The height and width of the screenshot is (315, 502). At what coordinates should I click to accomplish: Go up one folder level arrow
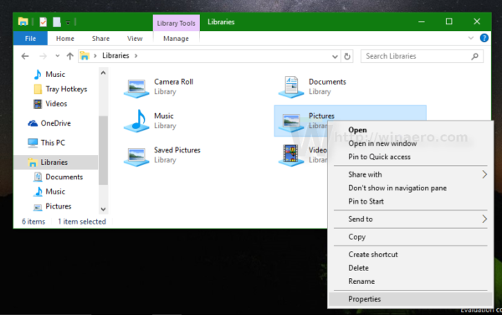pyautogui.click(x=69, y=56)
